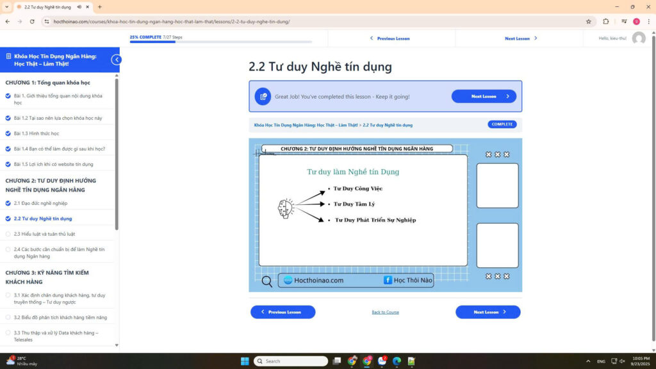The height and width of the screenshot is (369, 656).
Task: Click the completed checkmark for Bài 1.3
Action: 8,133
